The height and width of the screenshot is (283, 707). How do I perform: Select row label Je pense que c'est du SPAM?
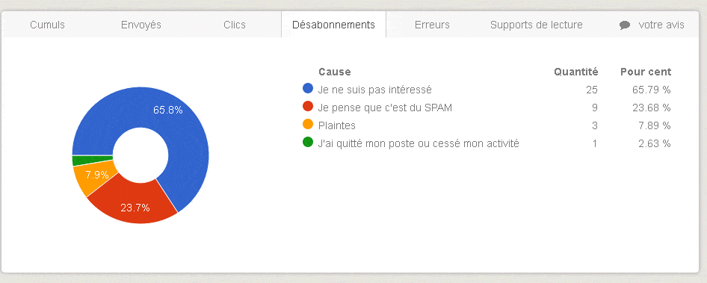(385, 108)
